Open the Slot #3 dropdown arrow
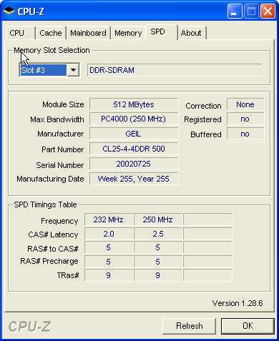 [73, 70]
